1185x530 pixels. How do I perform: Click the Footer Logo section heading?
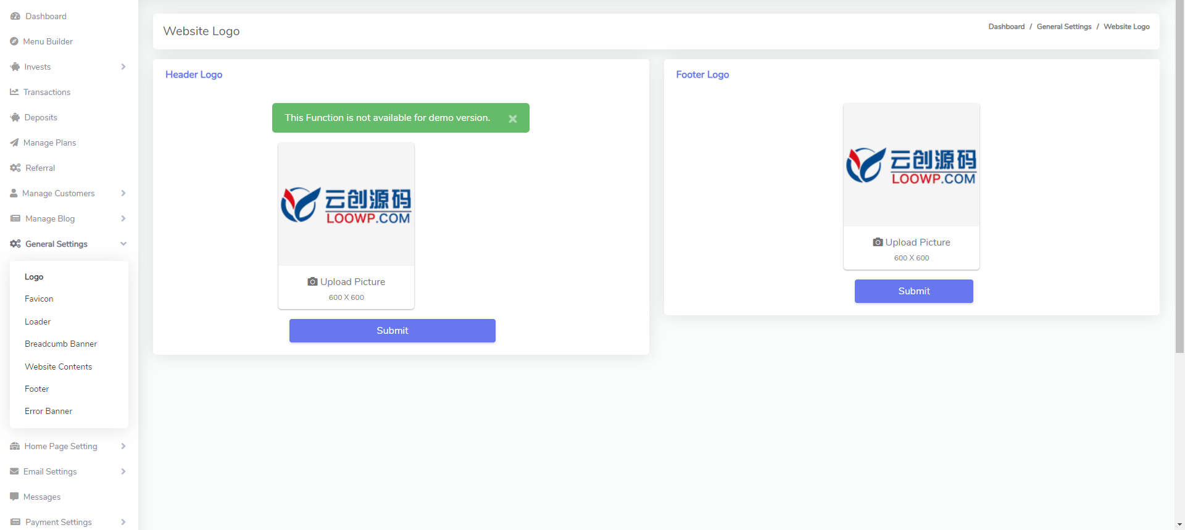pyautogui.click(x=702, y=74)
